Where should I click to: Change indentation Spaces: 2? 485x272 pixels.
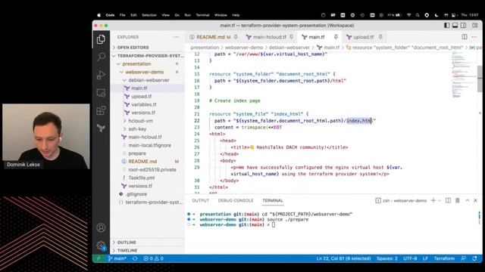387,258
